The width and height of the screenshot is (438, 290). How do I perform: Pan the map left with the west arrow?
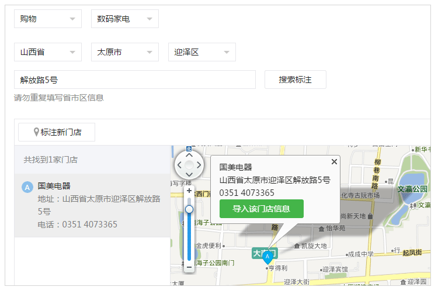[x=179, y=165]
